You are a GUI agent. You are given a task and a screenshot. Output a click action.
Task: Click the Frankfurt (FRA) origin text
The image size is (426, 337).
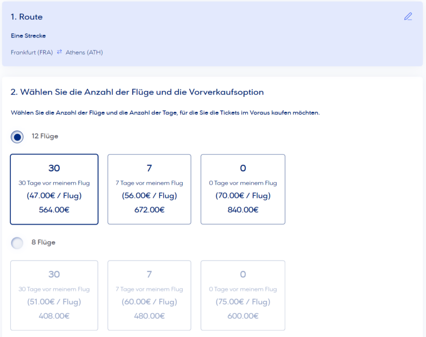click(x=32, y=52)
